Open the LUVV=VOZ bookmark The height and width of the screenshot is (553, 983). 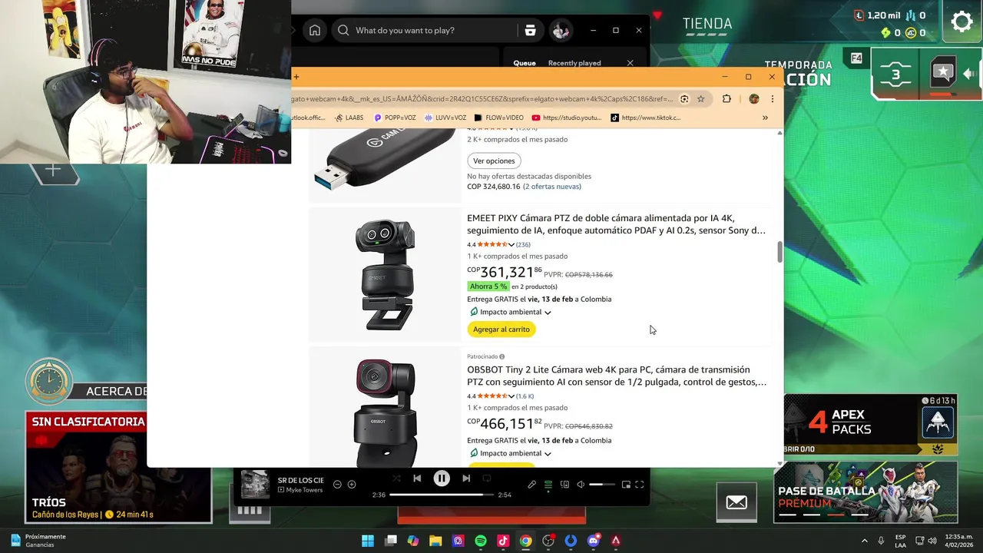(445, 118)
